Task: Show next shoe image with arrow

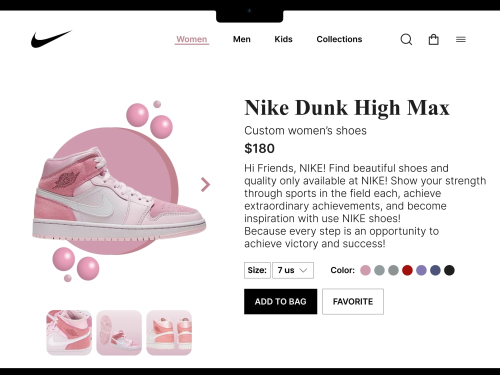Action: pyautogui.click(x=205, y=184)
